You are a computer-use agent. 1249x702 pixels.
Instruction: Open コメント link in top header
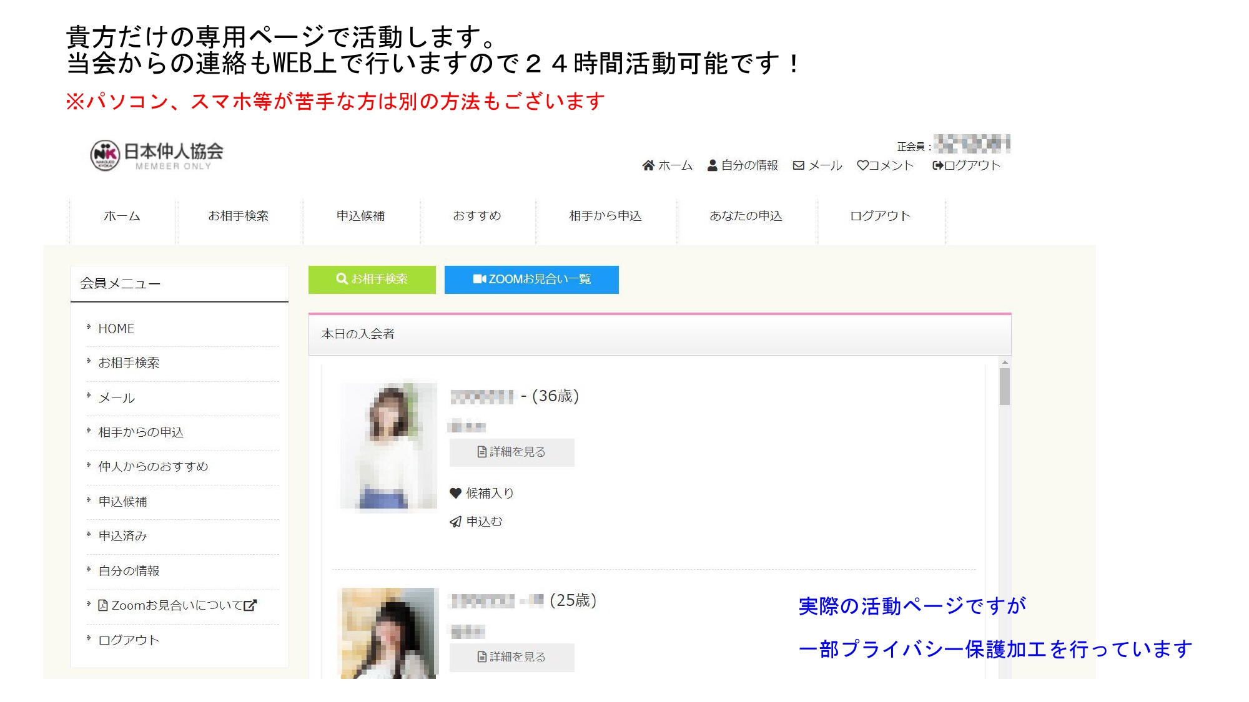coord(886,165)
